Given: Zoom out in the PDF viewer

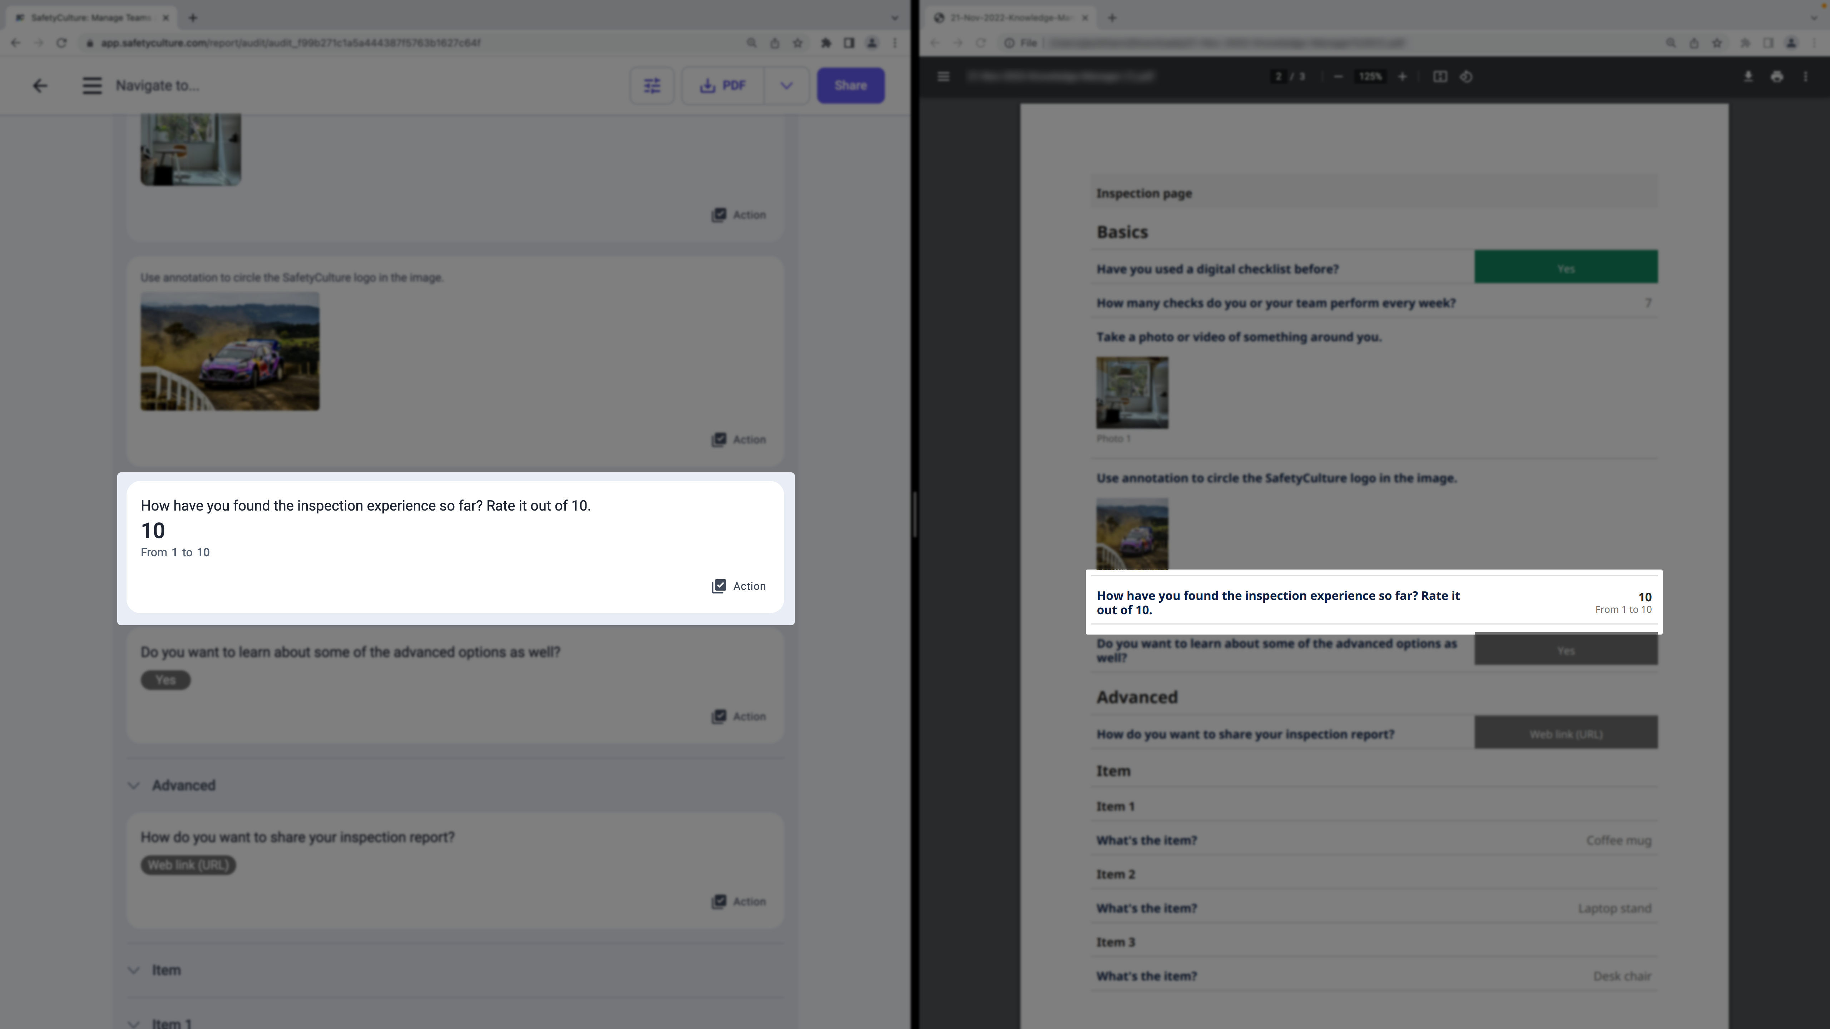Looking at the screenshot, I should point(1339,77).
